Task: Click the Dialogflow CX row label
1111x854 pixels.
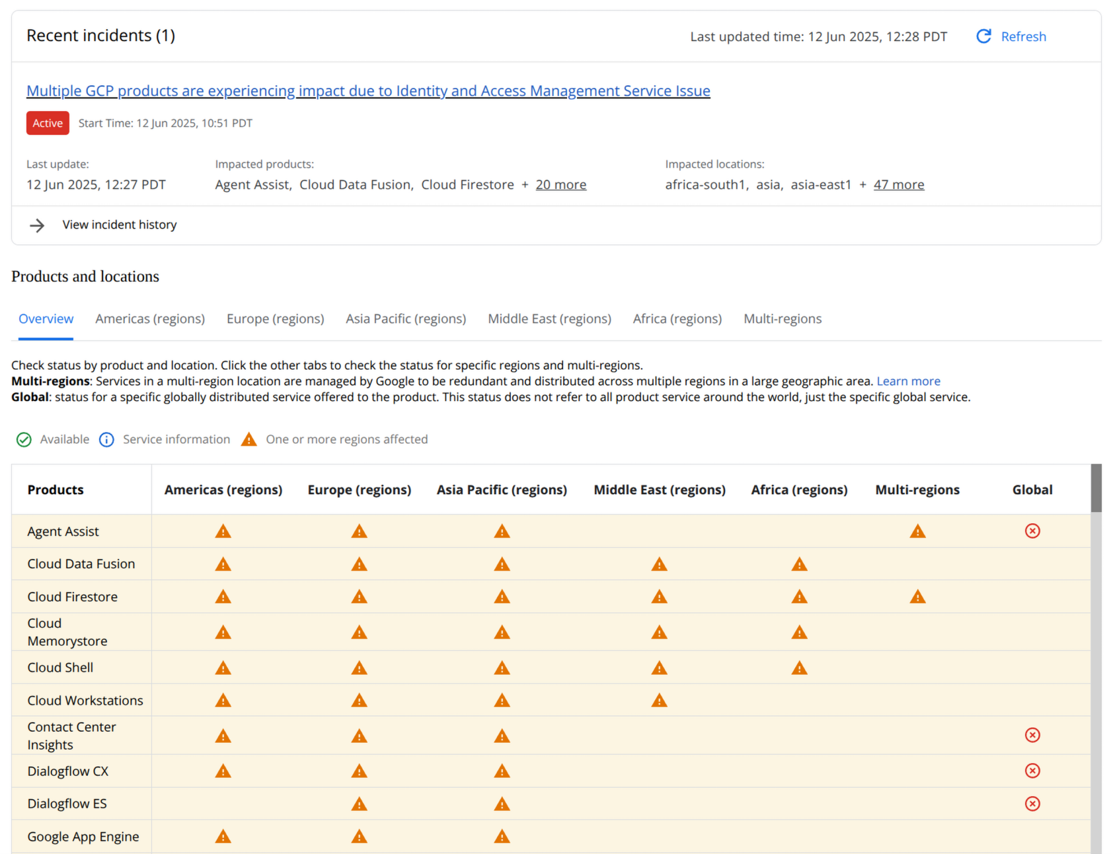Action: pos(68,771)
